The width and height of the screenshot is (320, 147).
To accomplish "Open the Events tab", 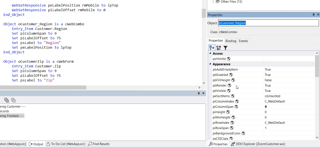I will tap(243, 41).
